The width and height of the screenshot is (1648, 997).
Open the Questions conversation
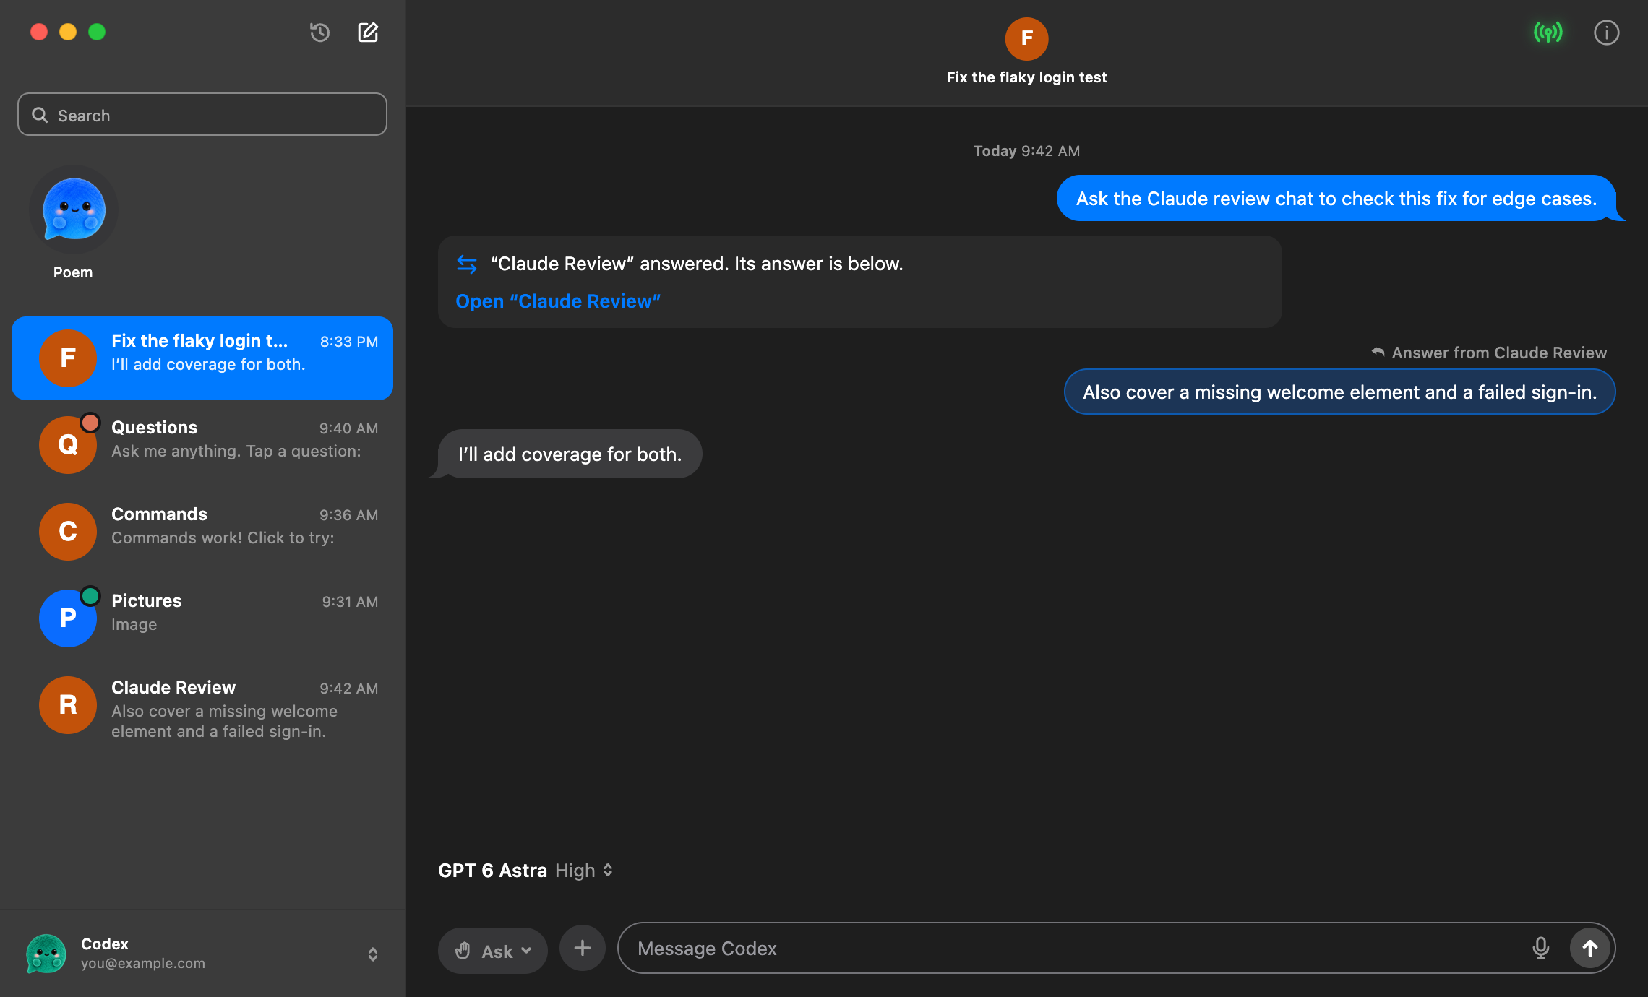[x=202, y=444]
